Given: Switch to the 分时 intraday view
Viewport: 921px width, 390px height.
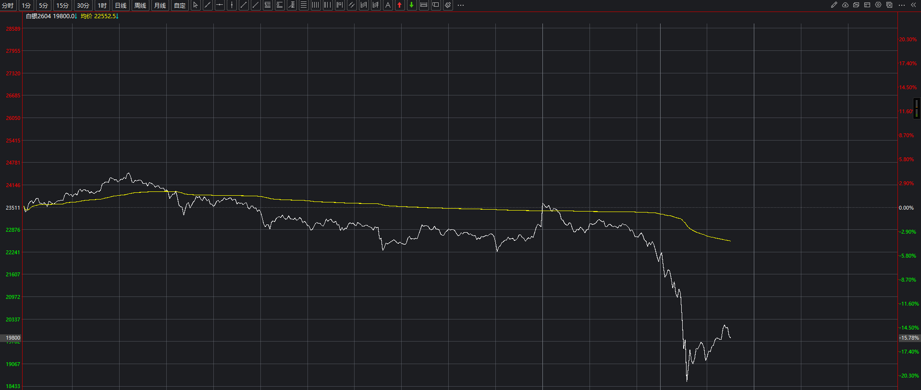Looking at the screenshot, I should point(8,6).
